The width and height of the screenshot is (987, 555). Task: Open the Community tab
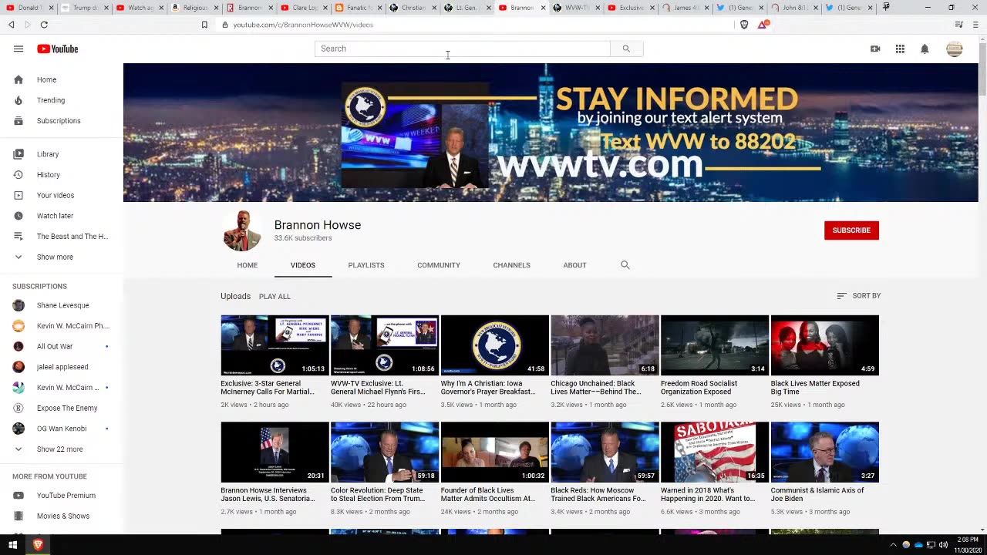pos(439,265)
